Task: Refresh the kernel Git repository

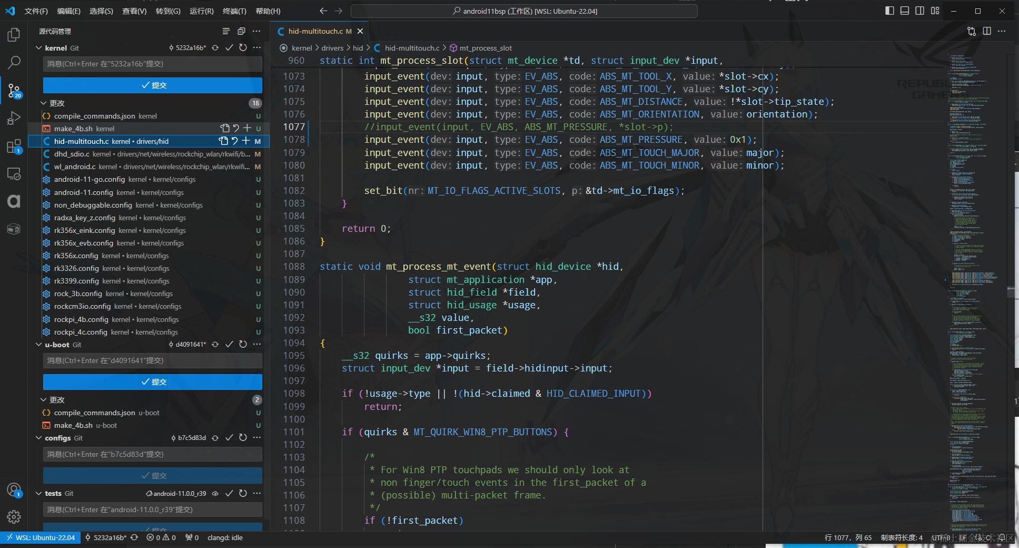Action: click(242, 47)
